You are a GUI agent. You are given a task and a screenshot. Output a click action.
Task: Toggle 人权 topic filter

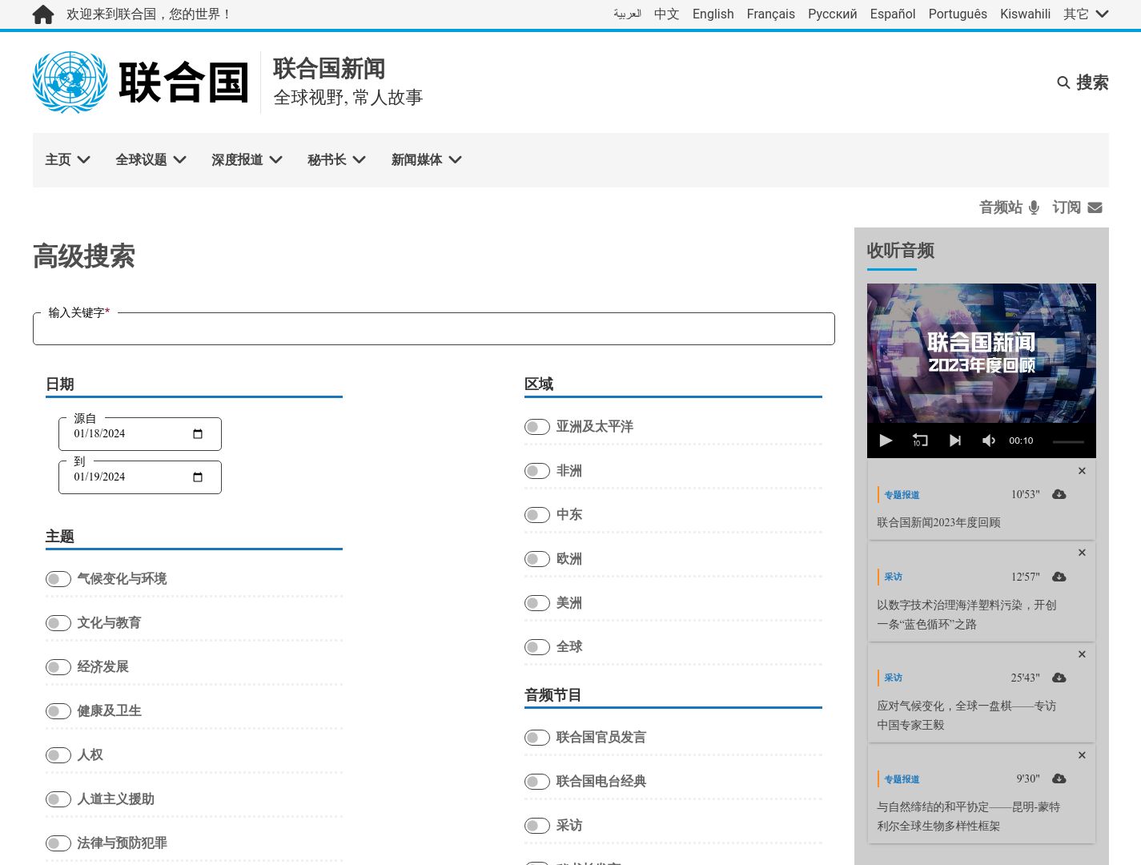tap(58, 755)
